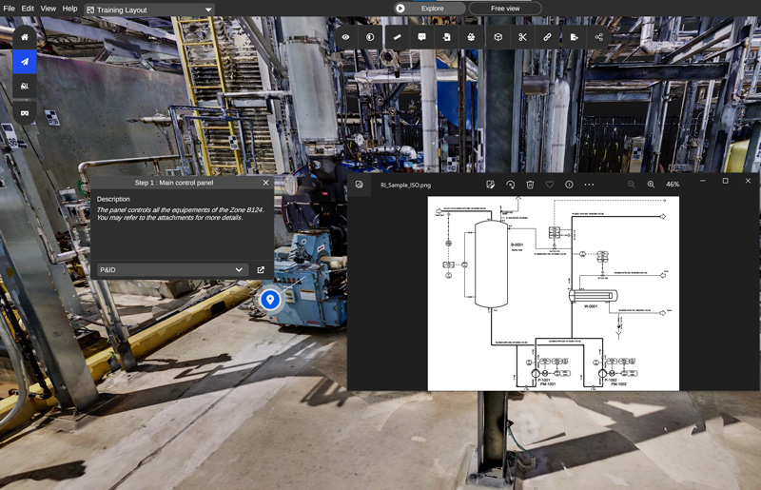Image resolution: width=761 pixels, height=490 pixels.
Task: Click the Step 1 : Main control panel title
Action: point(174,183)
